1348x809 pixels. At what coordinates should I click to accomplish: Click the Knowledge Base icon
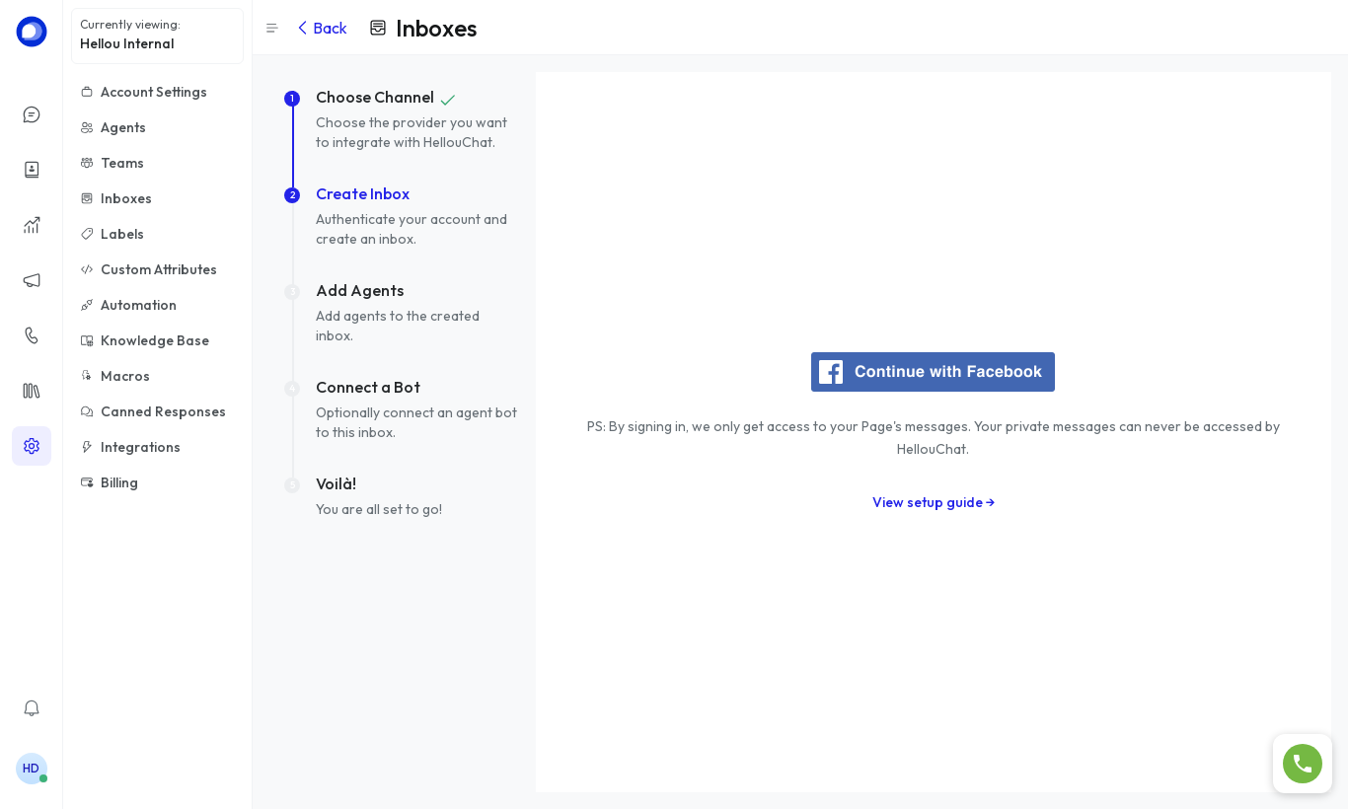(x=87, y=341)
